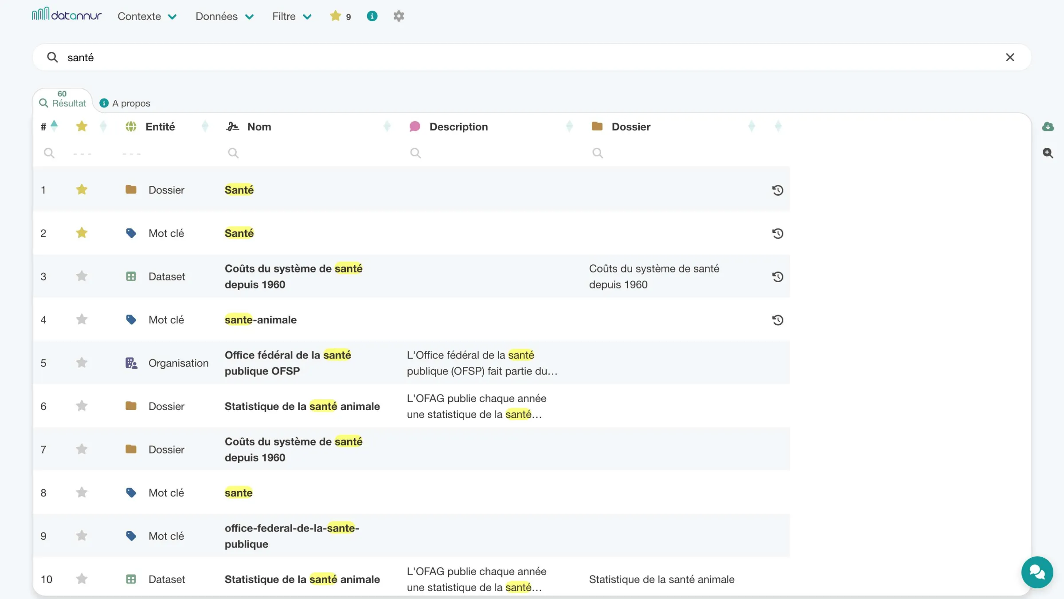The height and width of the screenshot is (599, 1064).
Task: Open the Santé Dossier link in row 1
Action: [239, 190]
